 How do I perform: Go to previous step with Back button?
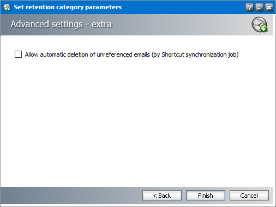(162, 196)
